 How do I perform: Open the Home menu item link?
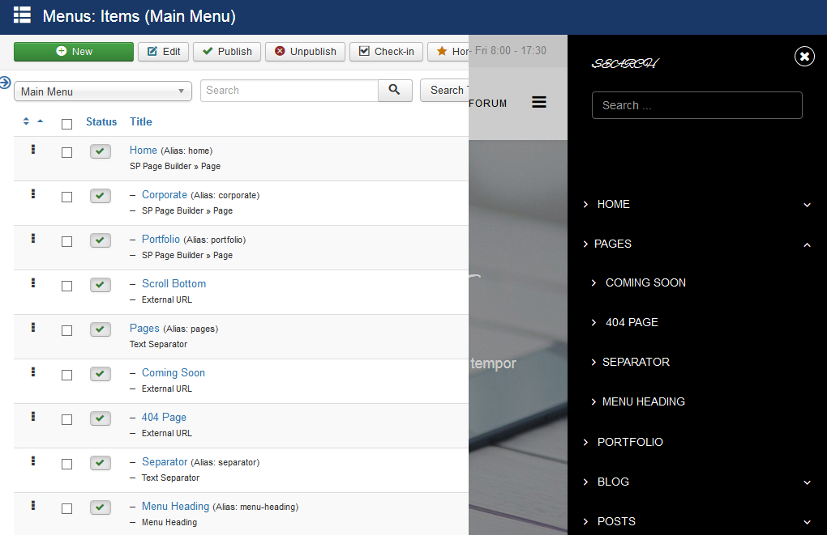[x=144, y=150]
